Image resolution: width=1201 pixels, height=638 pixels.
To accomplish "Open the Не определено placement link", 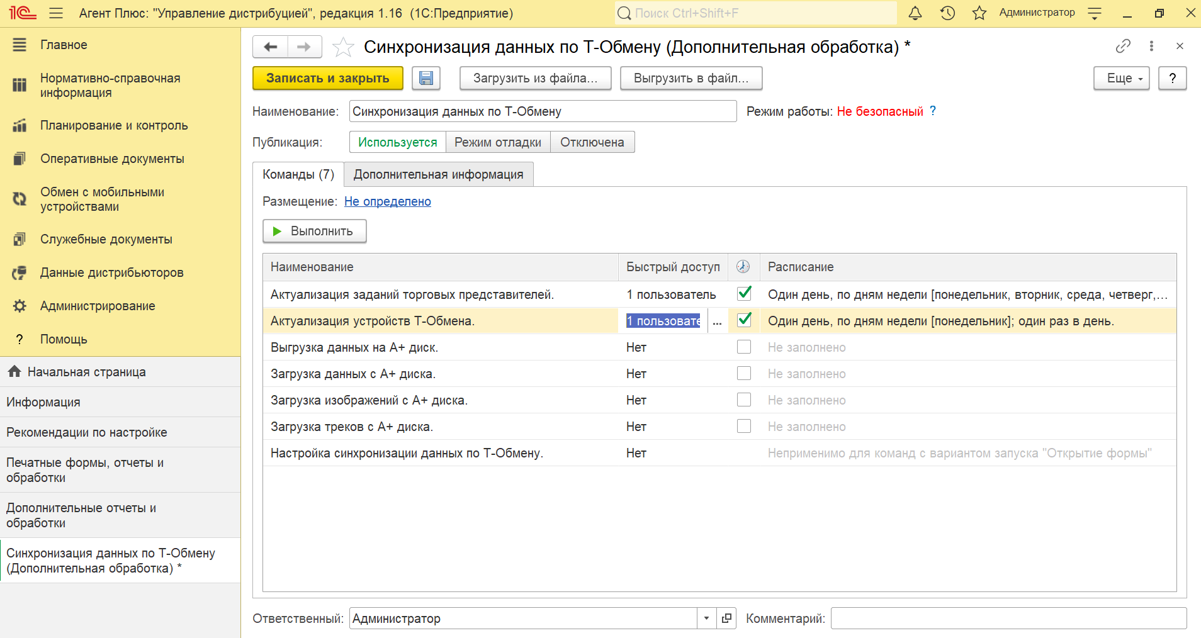I will [388, 201].
